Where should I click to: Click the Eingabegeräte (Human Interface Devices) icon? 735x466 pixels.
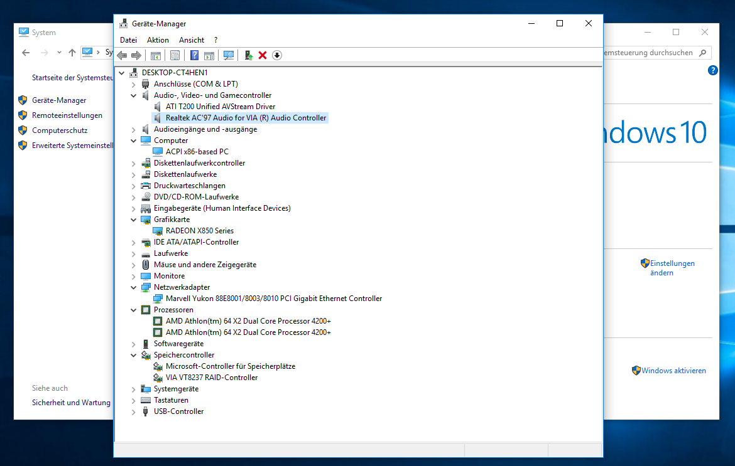click(146, 208)
